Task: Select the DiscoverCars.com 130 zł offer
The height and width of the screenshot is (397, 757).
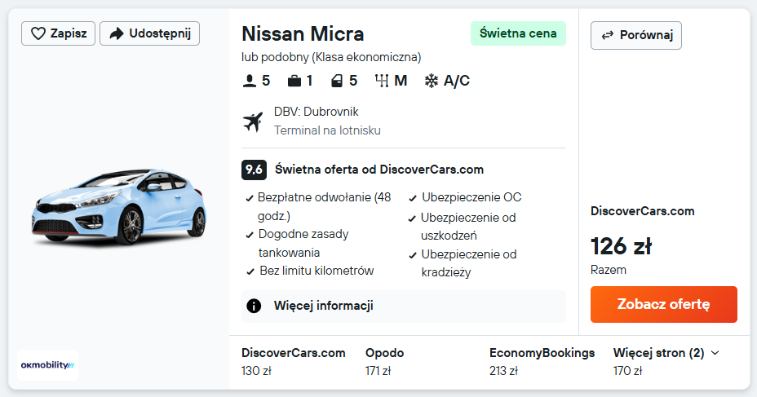Action: tap(293, 361)
